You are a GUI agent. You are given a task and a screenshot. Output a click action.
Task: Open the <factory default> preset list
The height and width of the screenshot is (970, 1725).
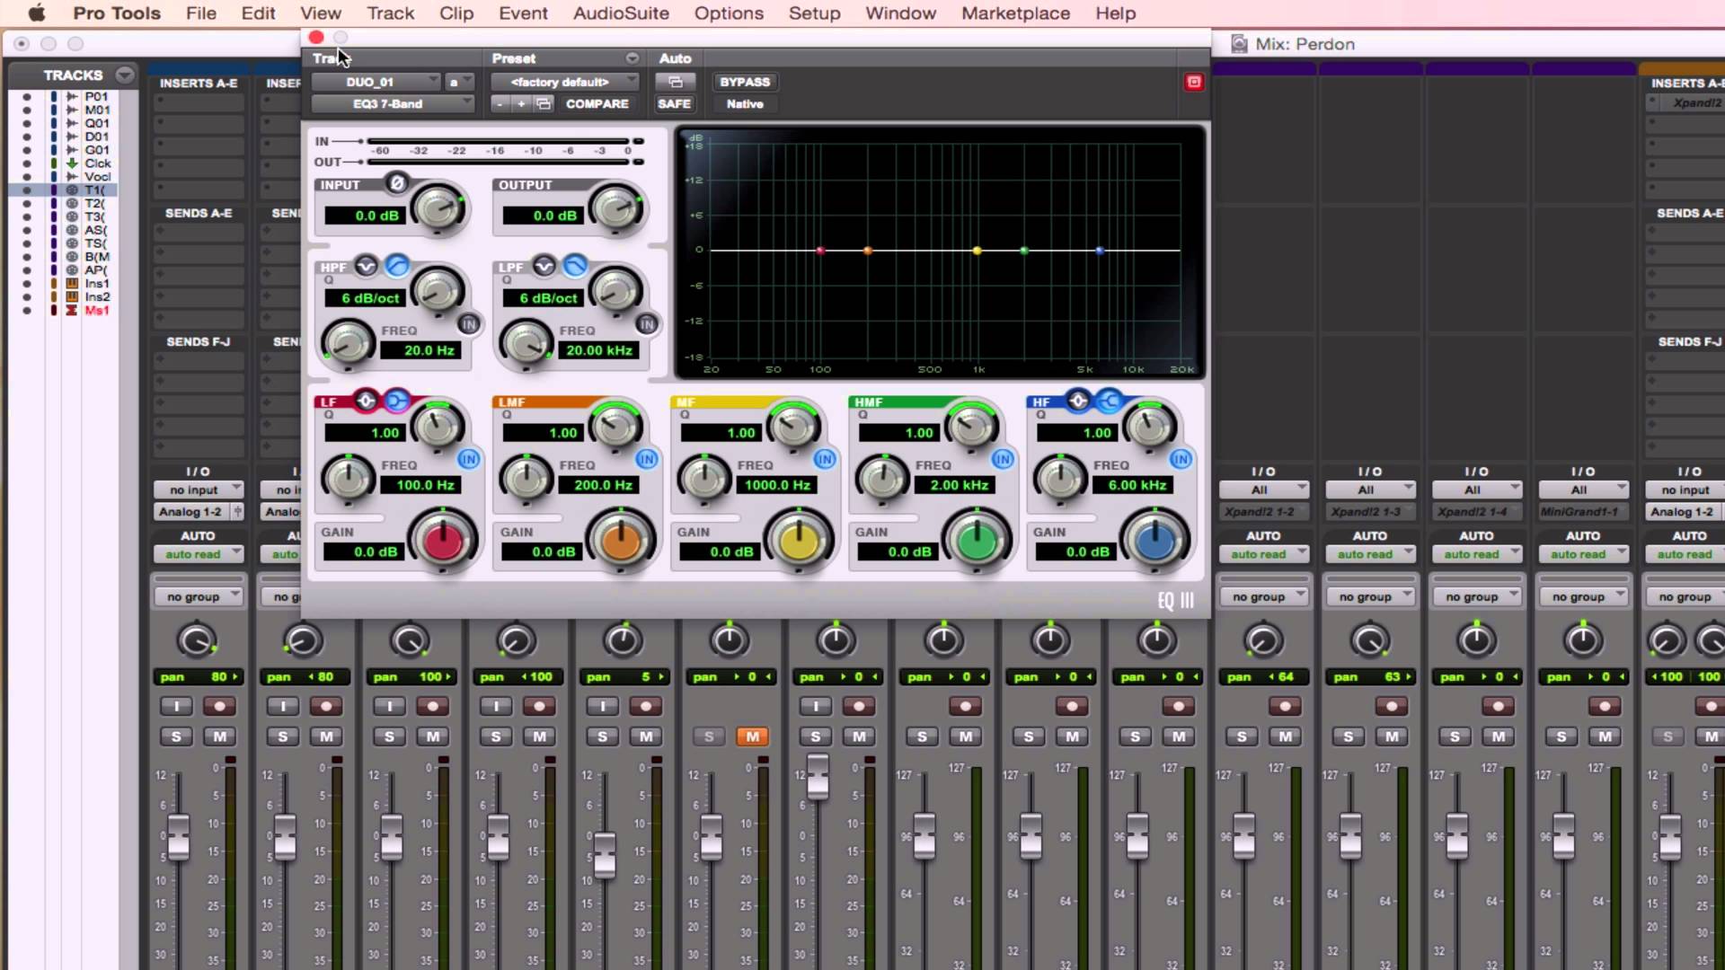click(x=565, y=82)
